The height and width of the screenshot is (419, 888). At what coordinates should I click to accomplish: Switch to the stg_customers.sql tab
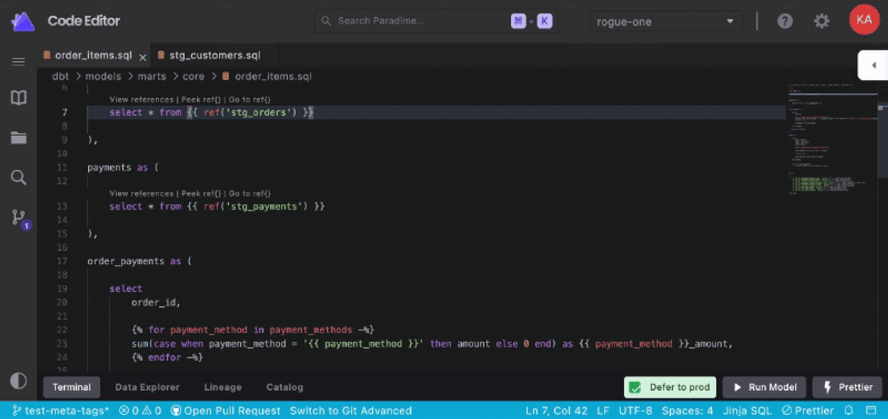pyautogui.click(x=215, y=55)
